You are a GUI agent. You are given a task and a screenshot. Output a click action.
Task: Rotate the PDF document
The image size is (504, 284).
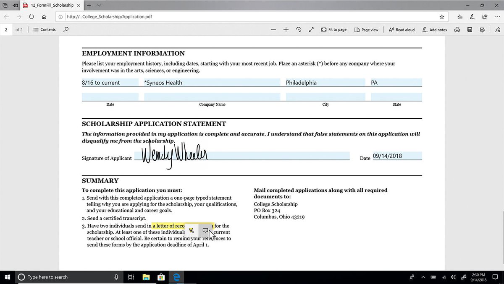(x=298, y=30)
